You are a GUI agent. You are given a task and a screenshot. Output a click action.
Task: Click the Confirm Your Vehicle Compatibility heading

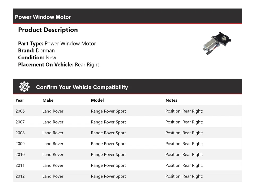pos(82,87)
